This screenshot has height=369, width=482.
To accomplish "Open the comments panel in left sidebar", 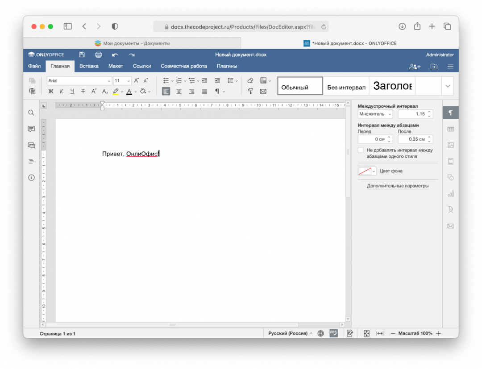I will point(31,129).
